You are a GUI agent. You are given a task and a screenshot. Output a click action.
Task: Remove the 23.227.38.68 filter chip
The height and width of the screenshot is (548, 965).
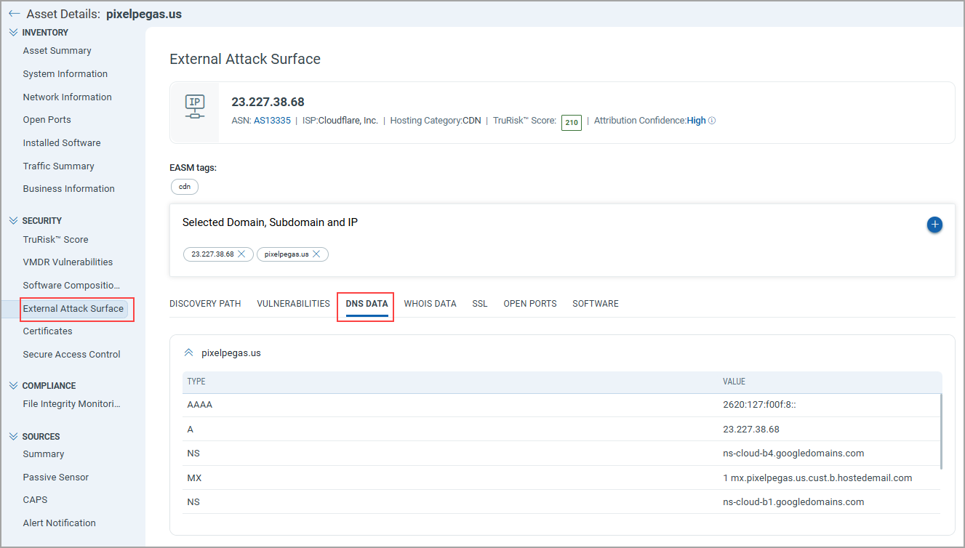[x=241, y=254]
